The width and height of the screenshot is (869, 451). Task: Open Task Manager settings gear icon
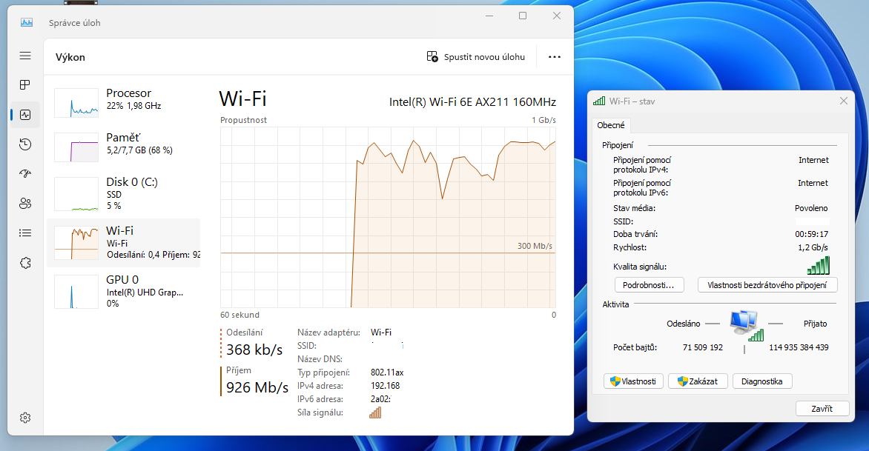[25, 418]
